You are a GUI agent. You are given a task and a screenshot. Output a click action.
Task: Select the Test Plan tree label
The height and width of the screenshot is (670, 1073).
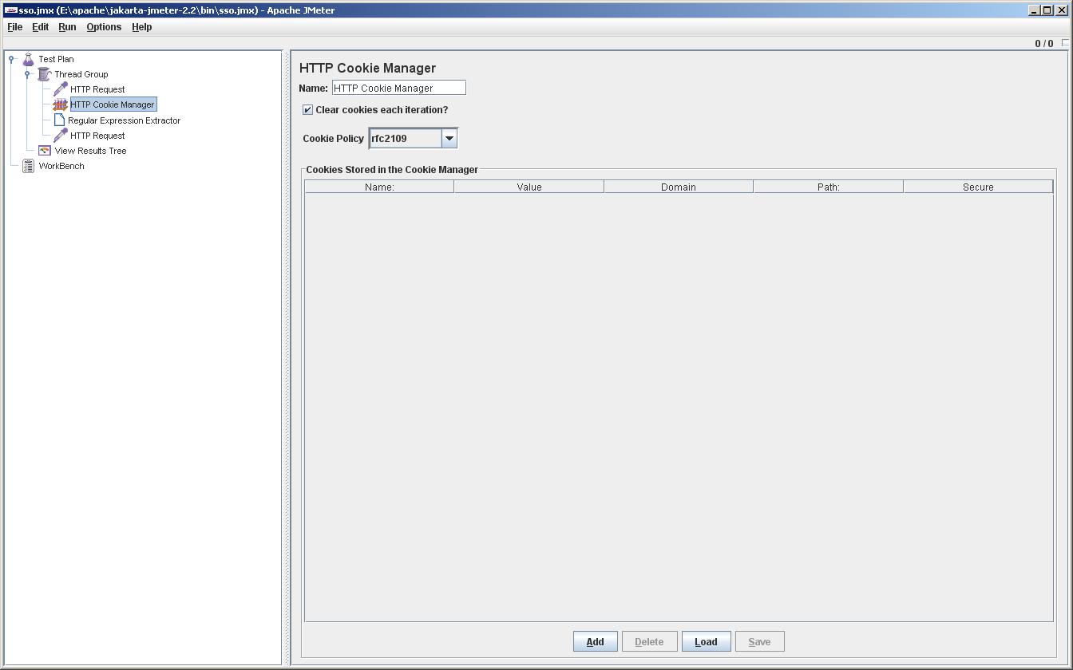(56, 59)
